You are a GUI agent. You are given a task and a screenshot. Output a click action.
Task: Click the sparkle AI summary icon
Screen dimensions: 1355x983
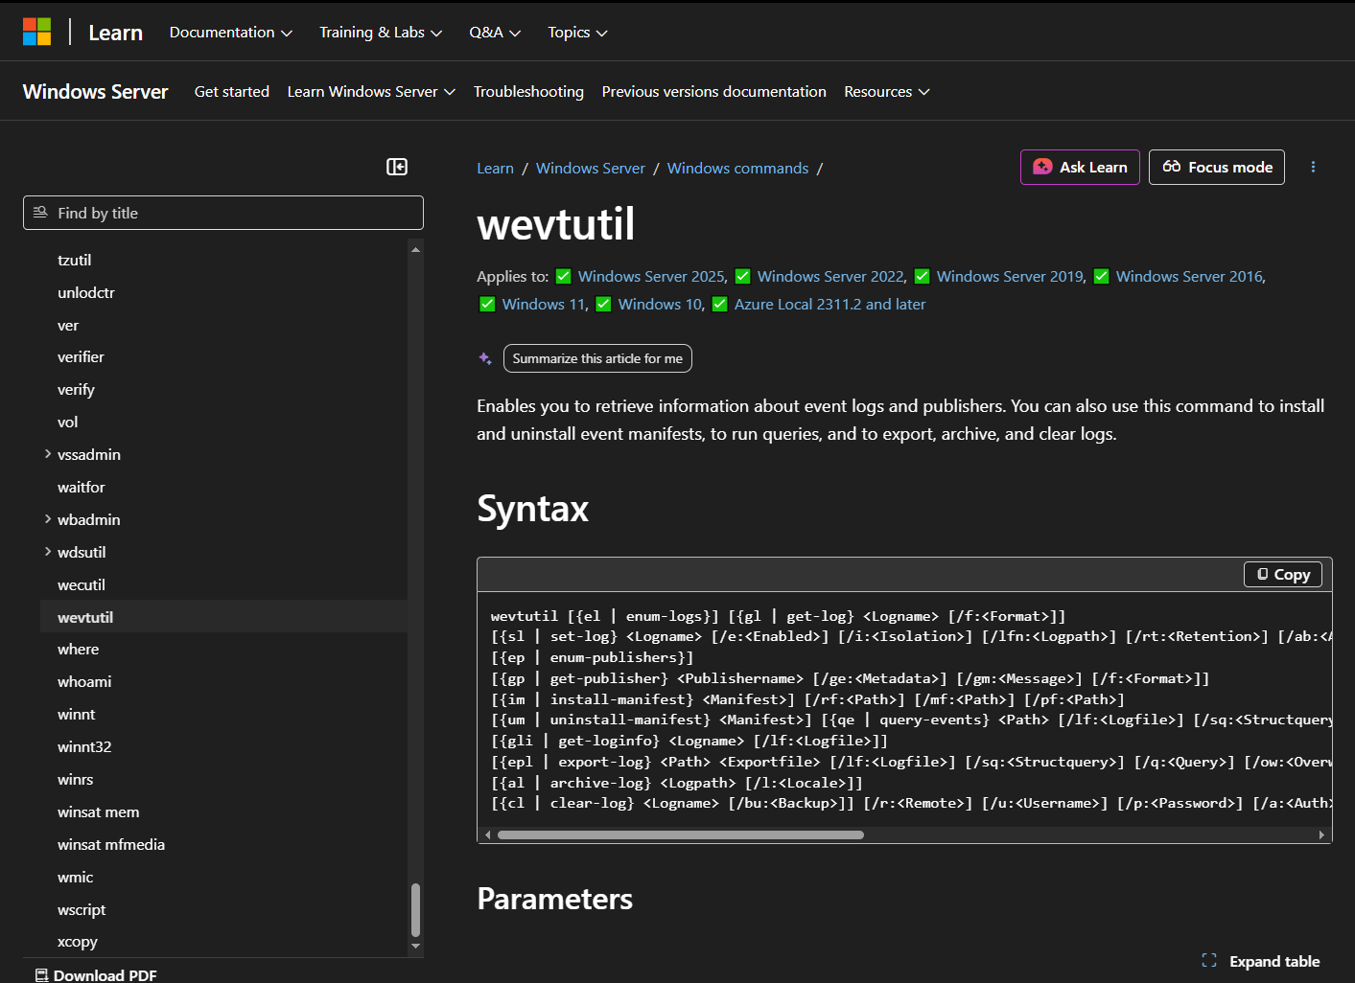[485, 358]
